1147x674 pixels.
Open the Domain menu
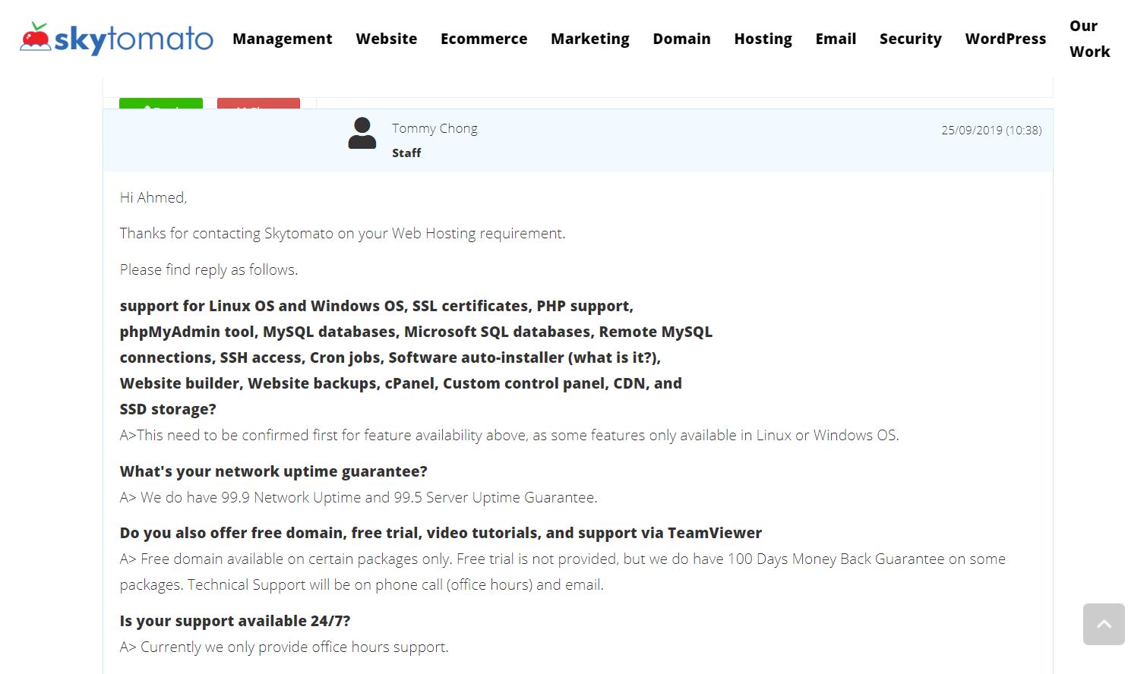(x=682, y=39)
